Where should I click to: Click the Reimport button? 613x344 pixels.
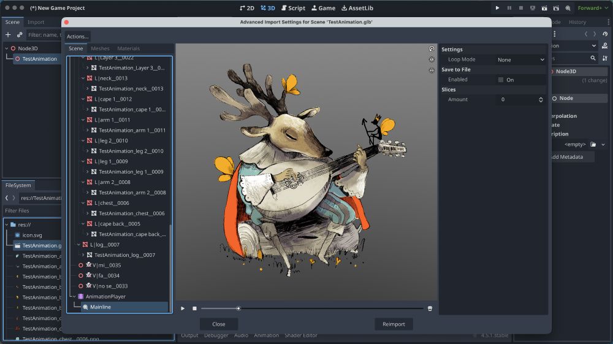[394, 324]
